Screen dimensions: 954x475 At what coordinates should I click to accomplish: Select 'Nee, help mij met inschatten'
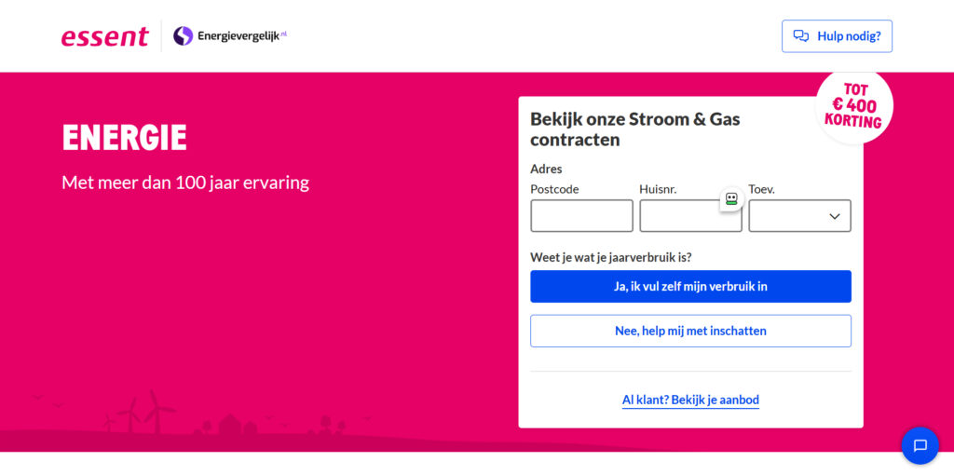coord(690,331)
